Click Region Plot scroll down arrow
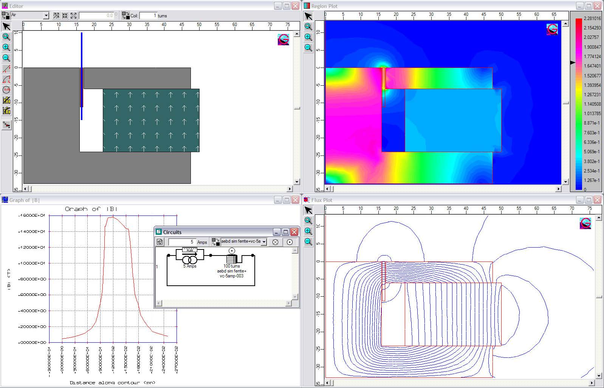604x388 pixels. pyautogui.click(x=565, y=182)
